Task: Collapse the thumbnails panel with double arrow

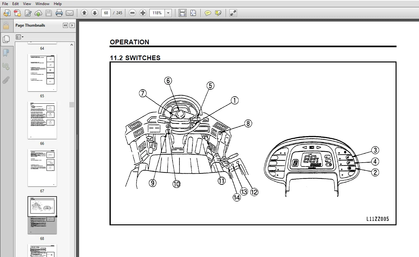Action: [66, 25]
